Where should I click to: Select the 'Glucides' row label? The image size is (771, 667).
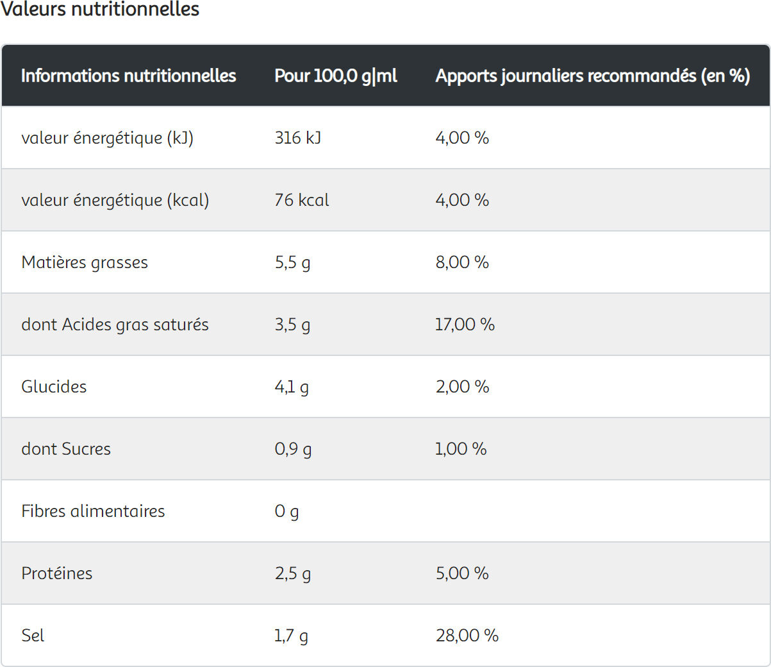[x=54, y=387]
